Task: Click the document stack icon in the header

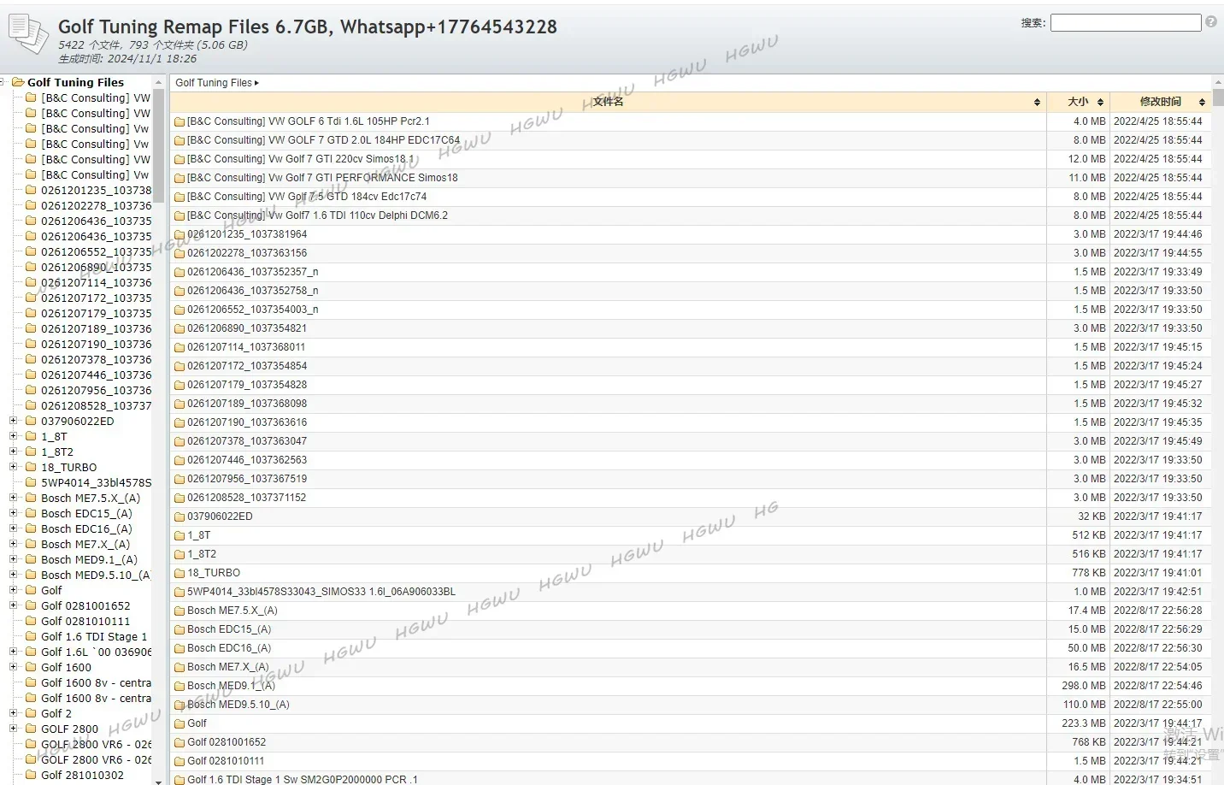Action: [x=28, y=34]
